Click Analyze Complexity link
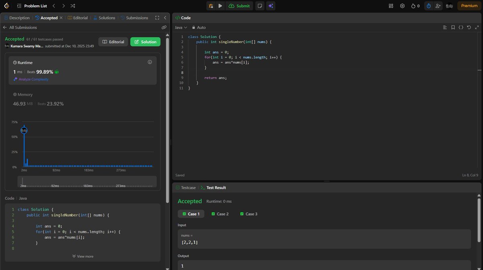 31,79
